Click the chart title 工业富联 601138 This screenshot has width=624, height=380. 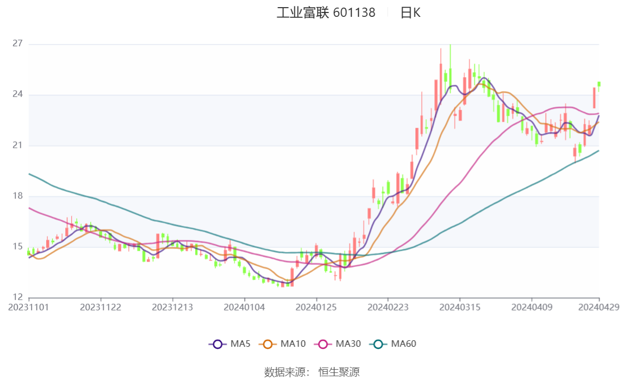[326, 13]
